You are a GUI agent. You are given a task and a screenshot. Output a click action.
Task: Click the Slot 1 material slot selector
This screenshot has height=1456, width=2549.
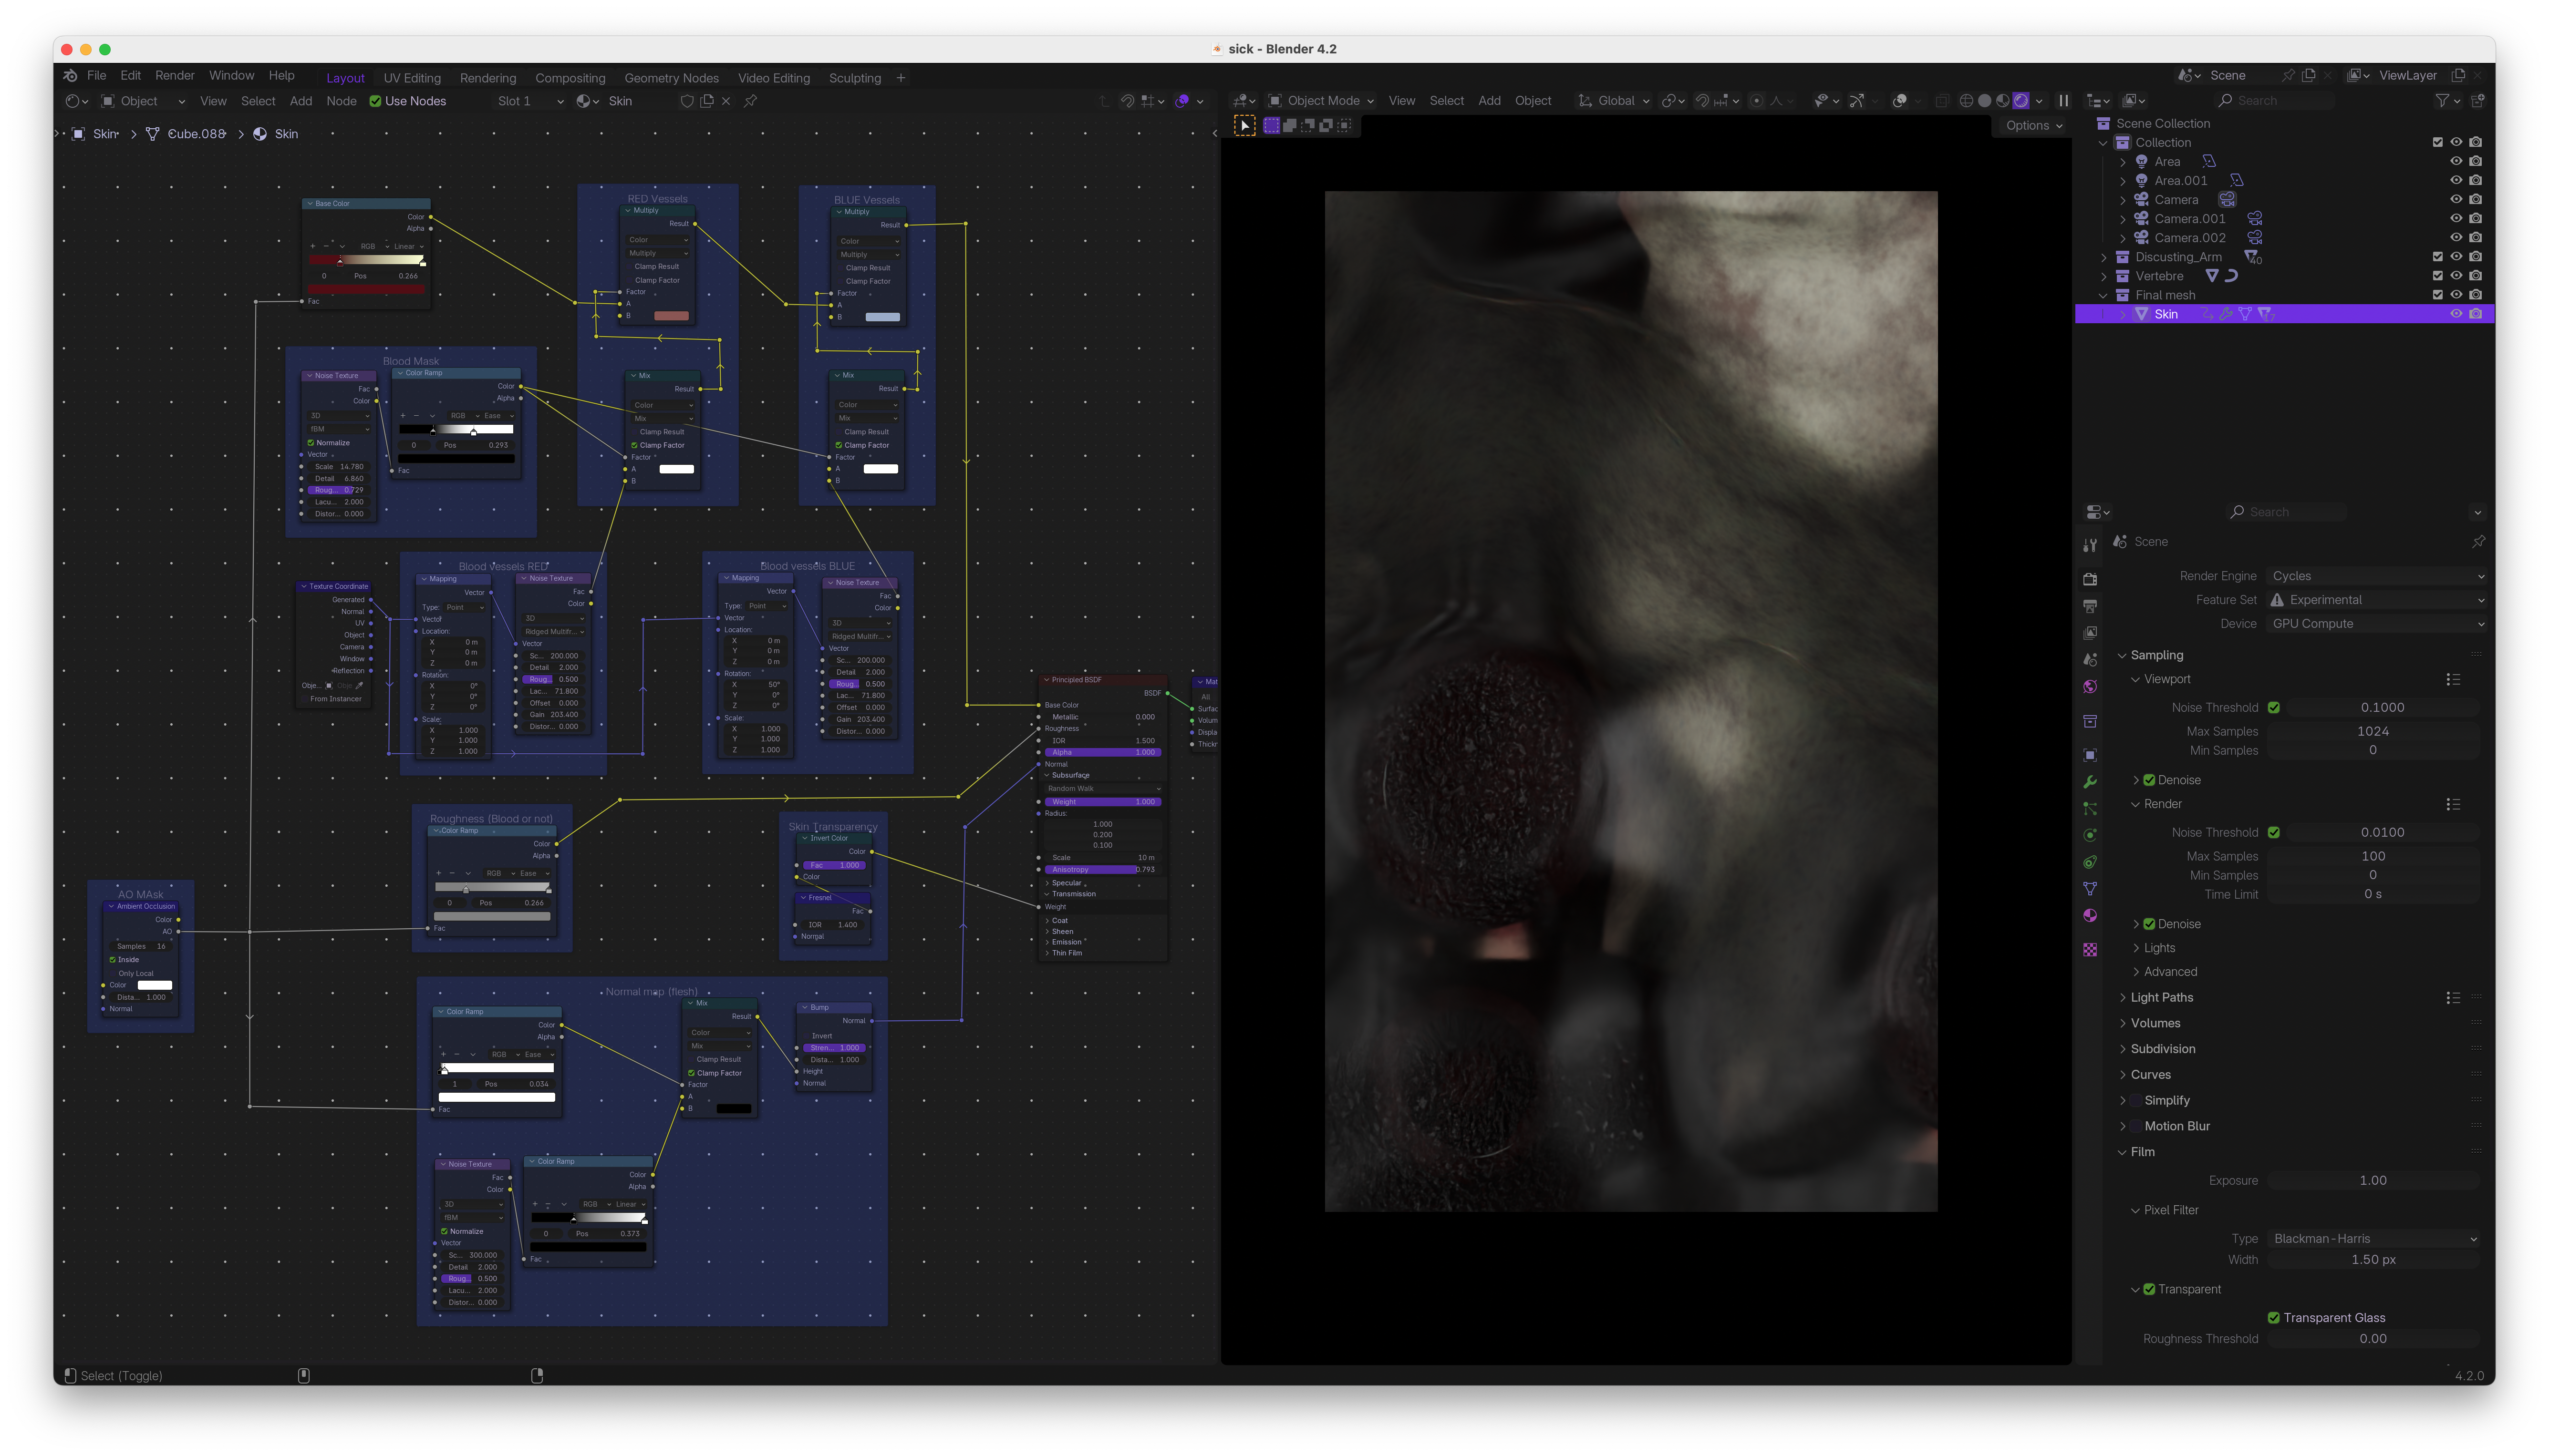530,101
